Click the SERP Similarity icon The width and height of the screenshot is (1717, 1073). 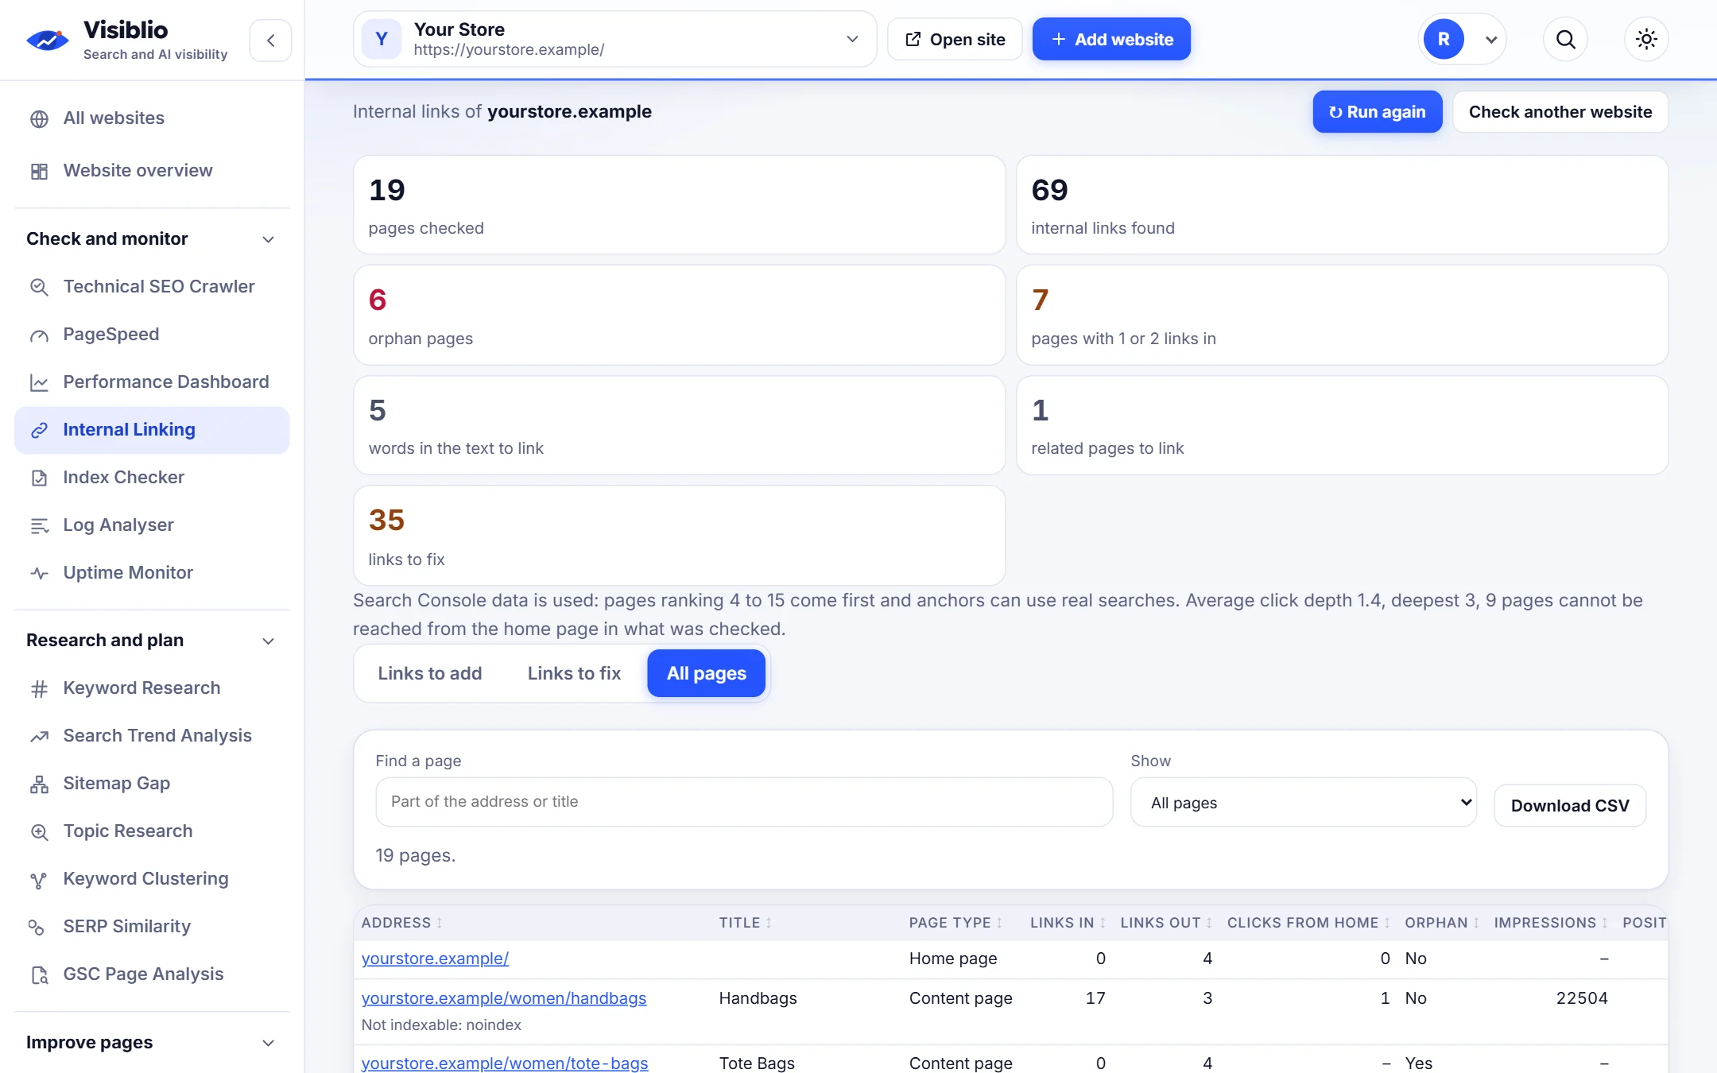tap(37, 927)
